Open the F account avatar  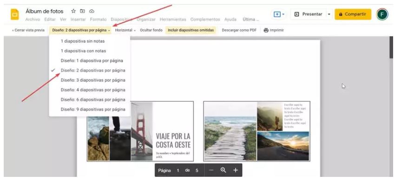[x=382, y=14]
